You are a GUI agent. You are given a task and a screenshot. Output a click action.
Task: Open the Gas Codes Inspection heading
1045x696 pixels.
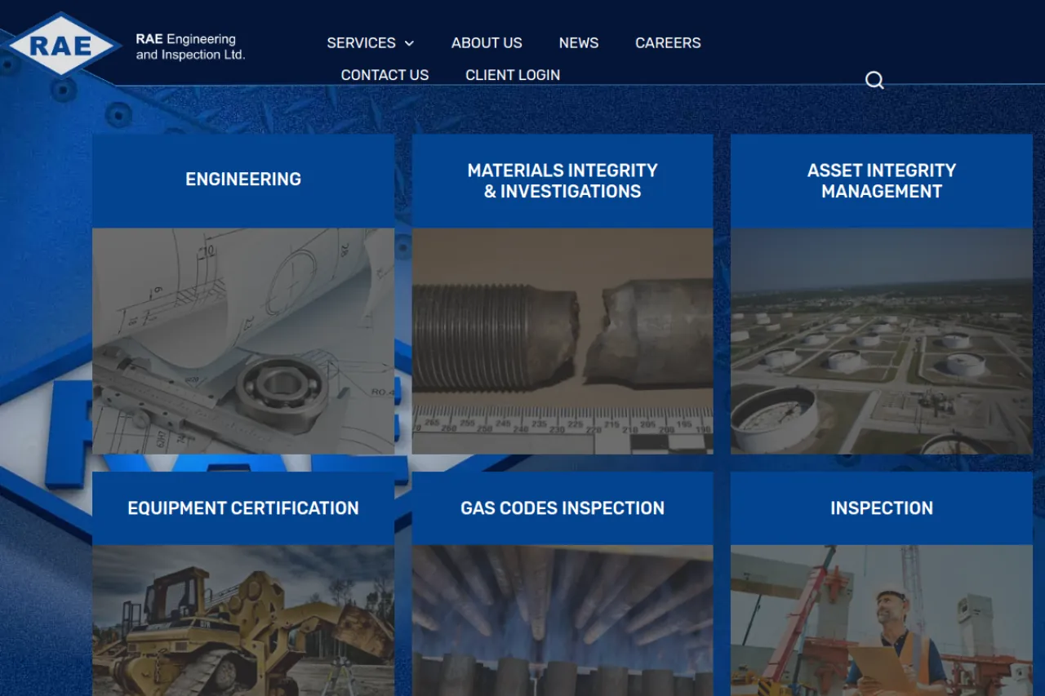pyautogui.click(x=563, y=508)
